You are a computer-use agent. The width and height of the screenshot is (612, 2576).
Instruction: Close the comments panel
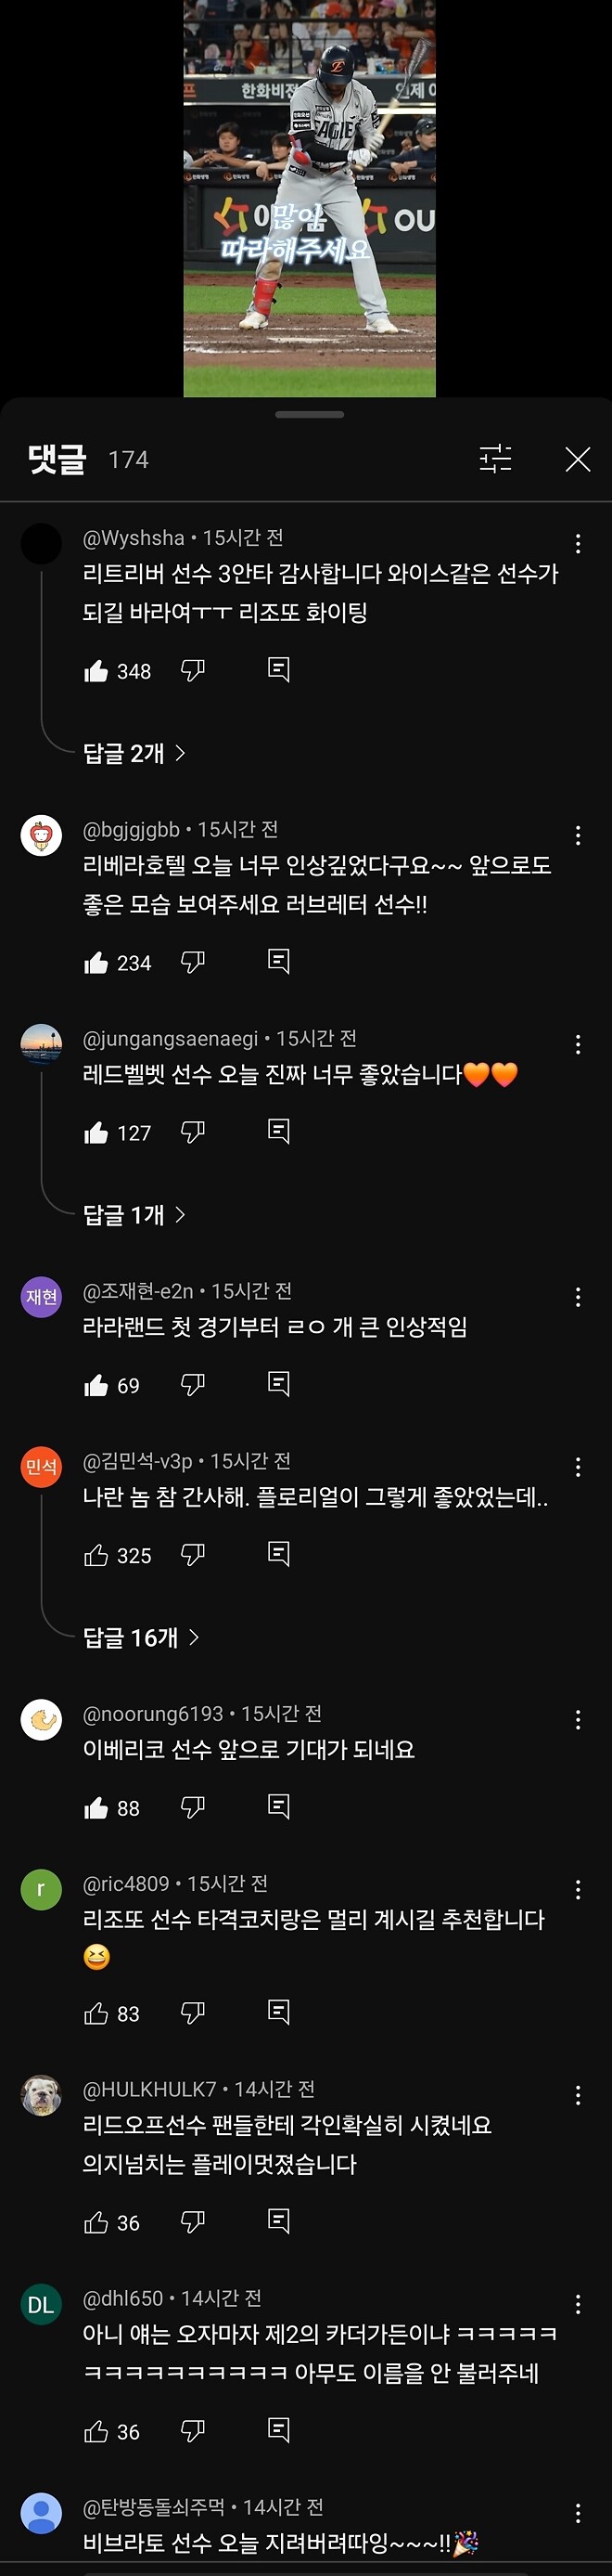point(579,460)
